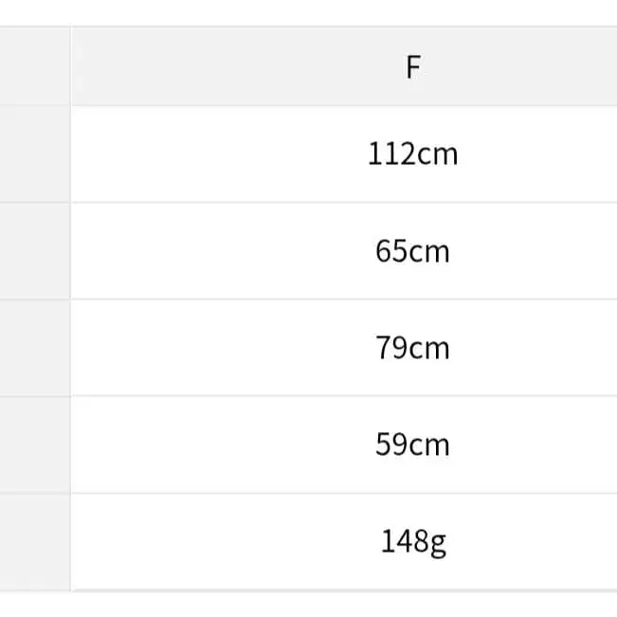617x617 pixels.
Task: Click the row divider between 59cm and 148g
Action: (x=343, y=493)
